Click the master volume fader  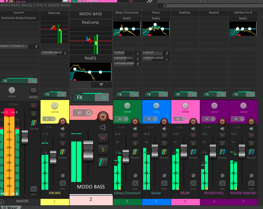click(x=25, y=137)
